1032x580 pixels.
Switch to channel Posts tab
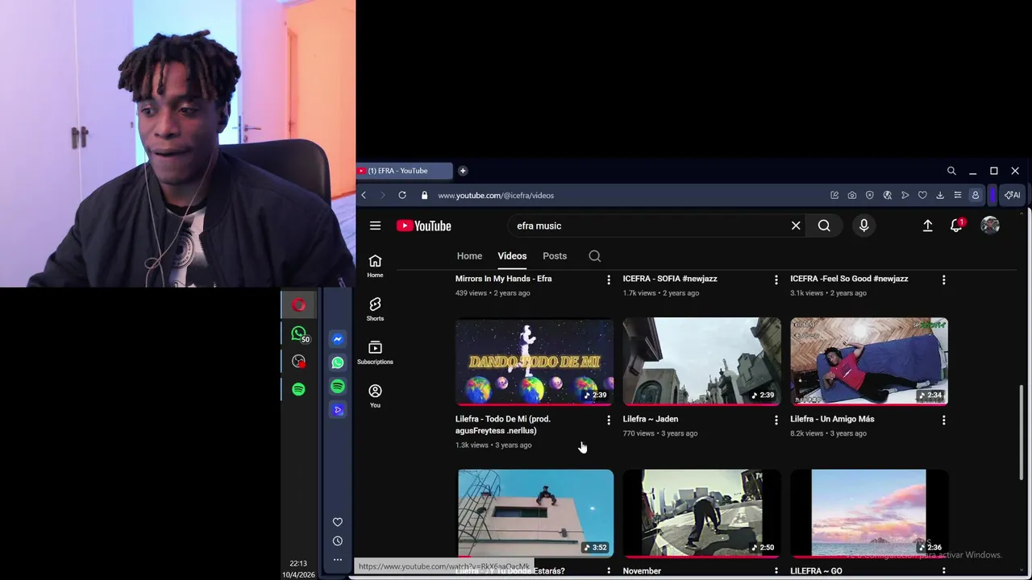(x=555, y=256)
